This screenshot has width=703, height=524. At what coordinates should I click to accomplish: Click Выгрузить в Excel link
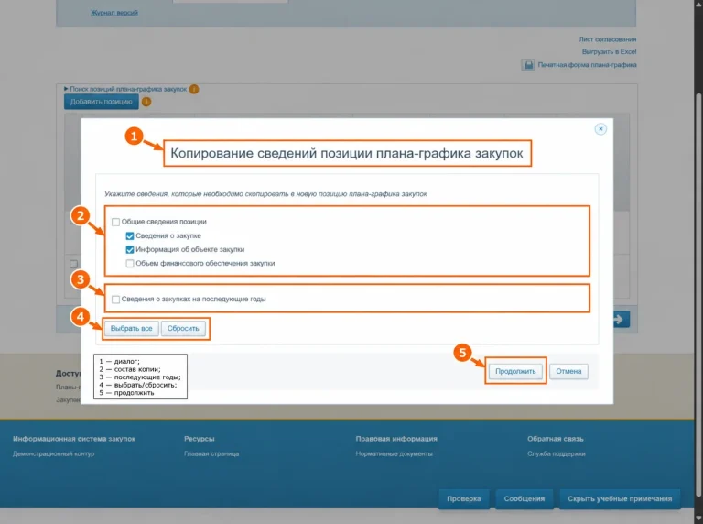tap(610, 51)
